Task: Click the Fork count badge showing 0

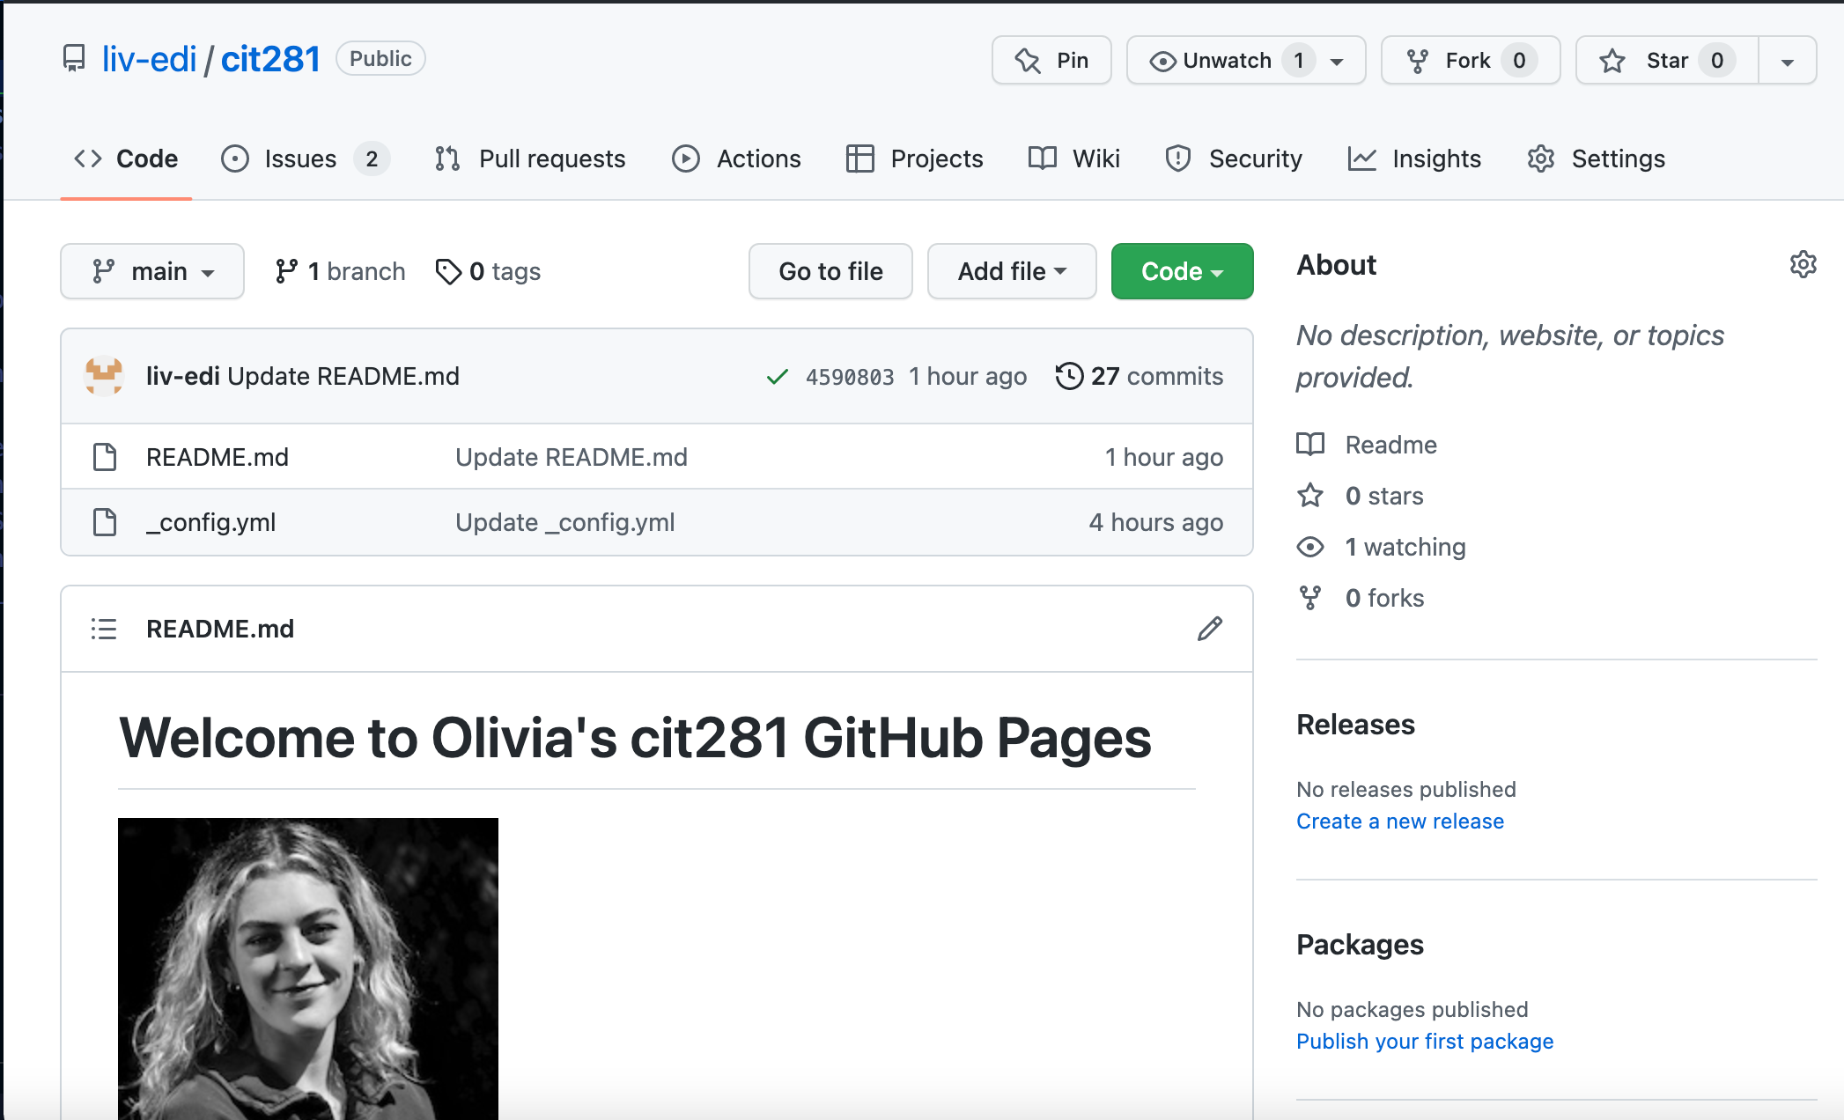Action: pos(1519,60)
